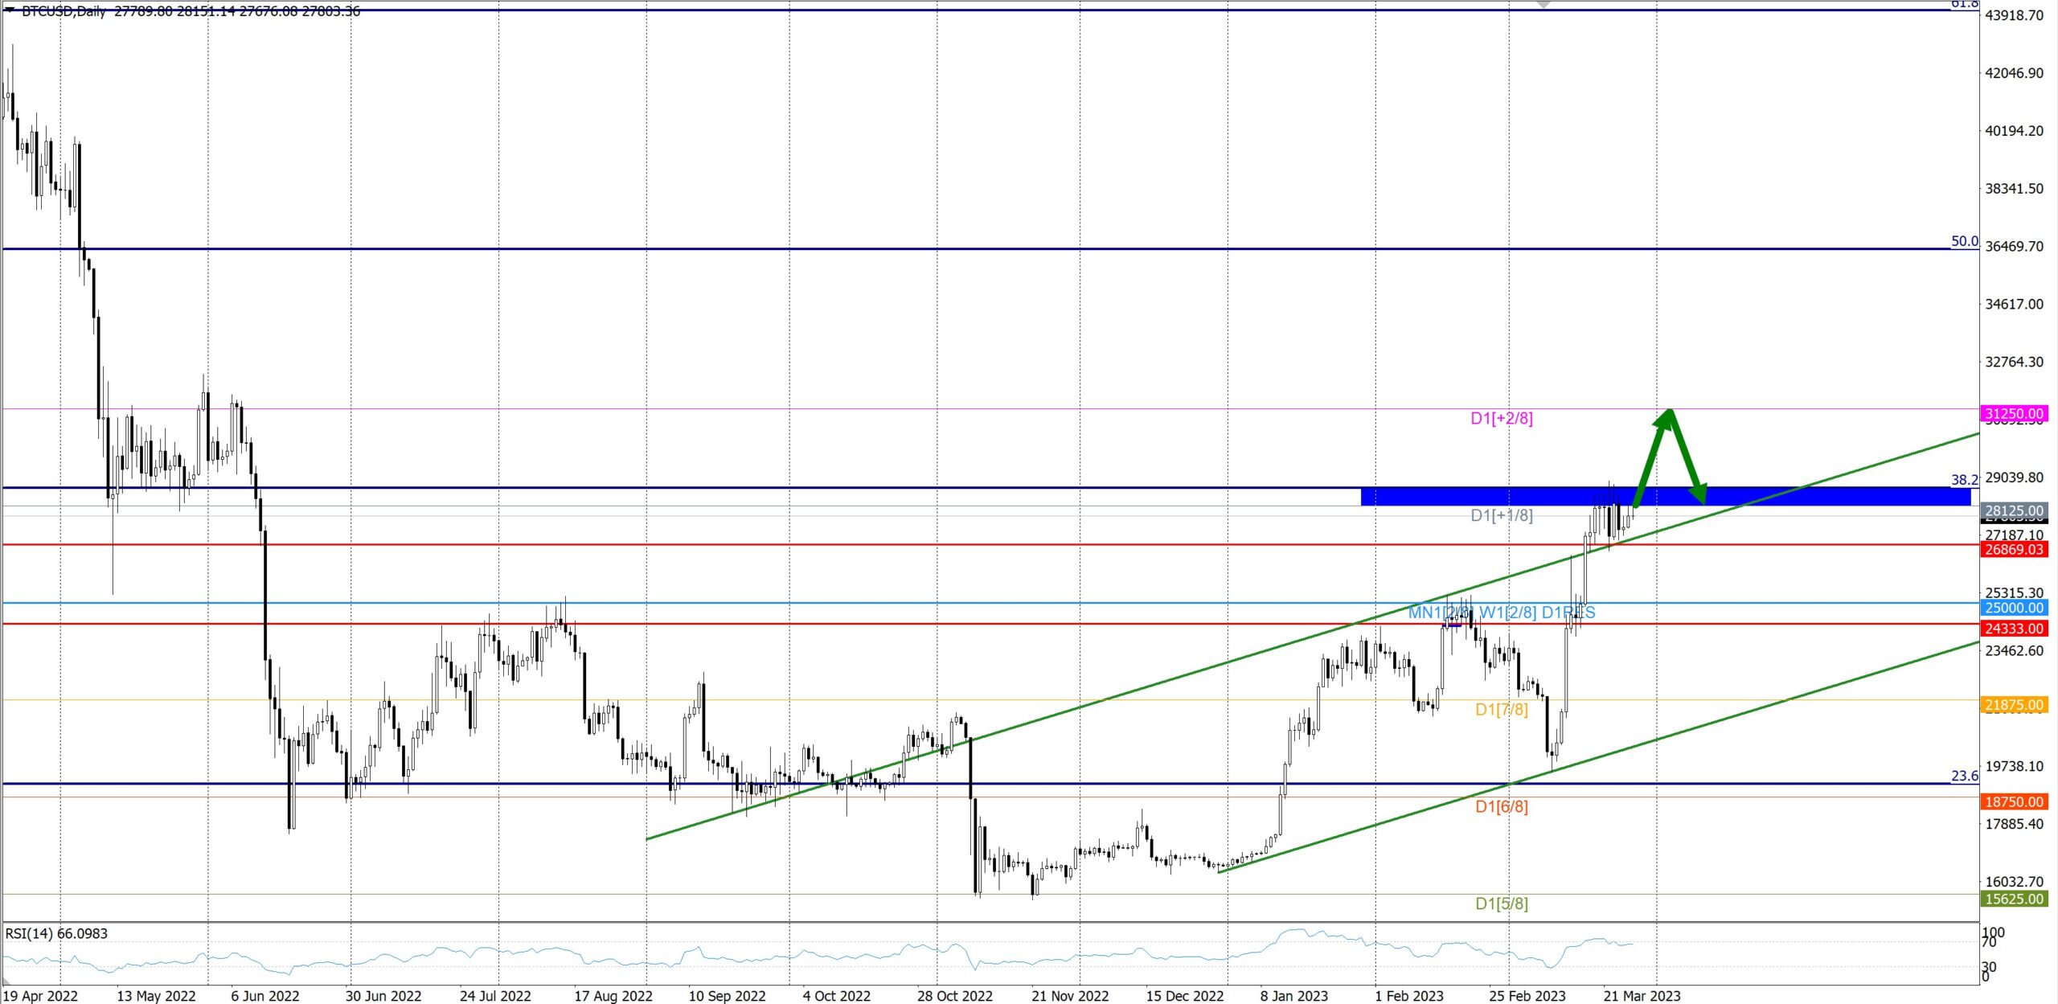
Task: Click the magenta 31250.00 price tag
Action: click(x=2014, y=414)
